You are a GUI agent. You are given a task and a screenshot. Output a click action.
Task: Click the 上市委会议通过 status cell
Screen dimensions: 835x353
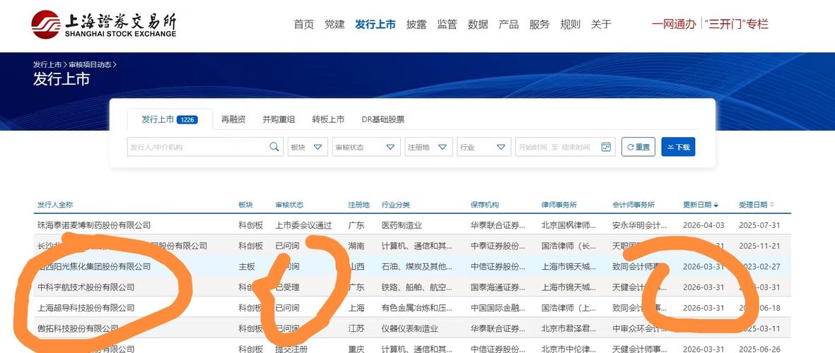tap(303, 225)
